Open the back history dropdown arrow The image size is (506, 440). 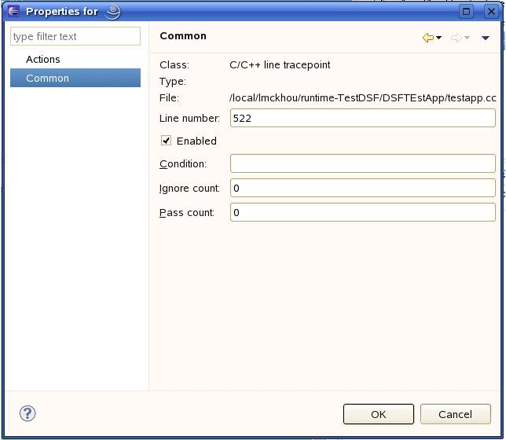[439, 38]
